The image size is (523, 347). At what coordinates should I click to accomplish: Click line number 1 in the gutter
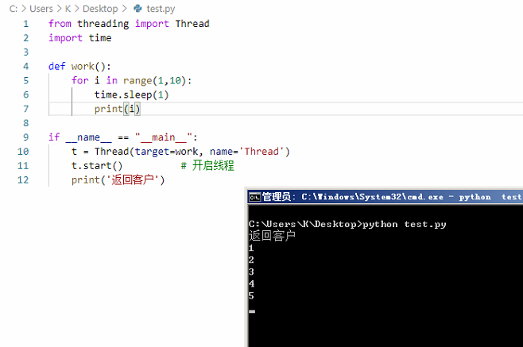coord(26,24)
